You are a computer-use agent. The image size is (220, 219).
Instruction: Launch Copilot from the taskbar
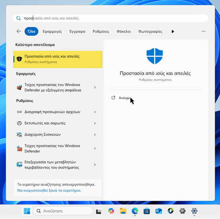(111, 211)
